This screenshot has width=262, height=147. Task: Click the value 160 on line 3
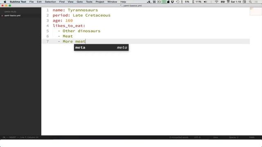point(69,20)
